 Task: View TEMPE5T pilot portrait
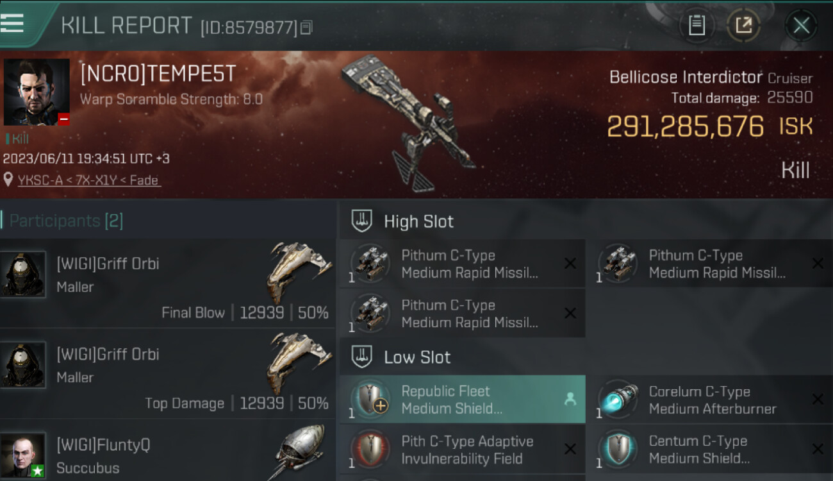click(x=37, y=92)
